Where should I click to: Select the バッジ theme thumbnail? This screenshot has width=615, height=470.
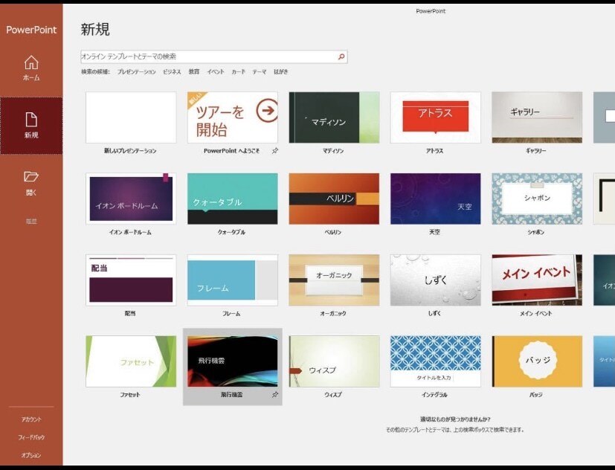[537, 361]
